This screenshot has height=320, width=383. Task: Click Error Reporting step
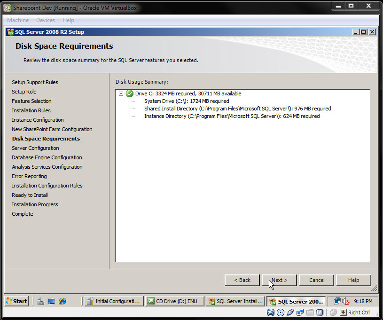(x=29, y=176)
